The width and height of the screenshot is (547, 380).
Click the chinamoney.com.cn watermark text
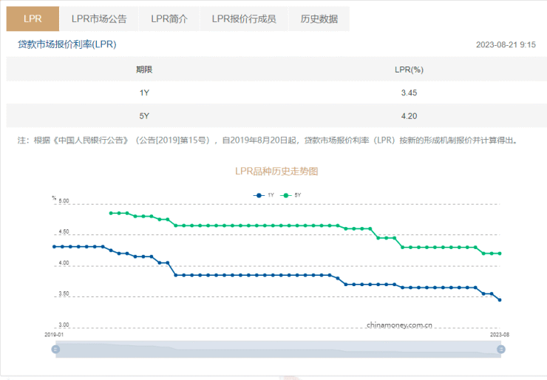[x=399, y=325]
